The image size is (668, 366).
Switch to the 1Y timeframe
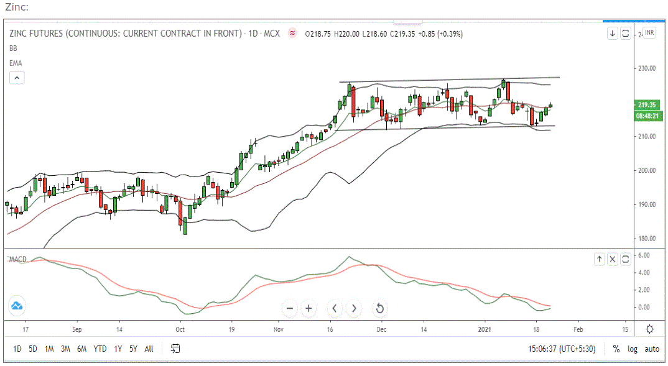click(118, 349)
